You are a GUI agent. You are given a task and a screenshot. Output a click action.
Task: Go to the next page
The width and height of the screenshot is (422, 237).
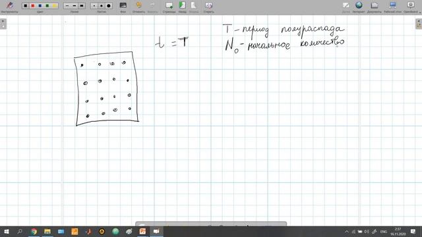click(x=193, y=7)
